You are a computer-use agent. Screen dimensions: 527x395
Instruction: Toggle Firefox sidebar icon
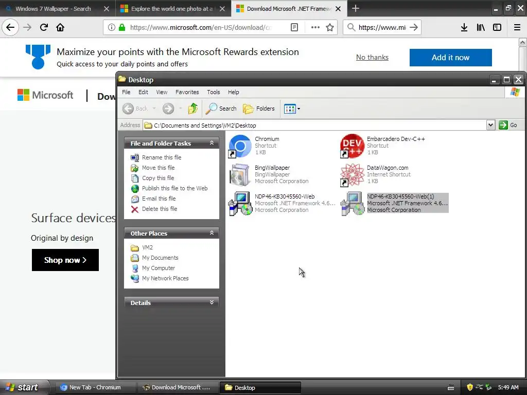coord(497,27)
